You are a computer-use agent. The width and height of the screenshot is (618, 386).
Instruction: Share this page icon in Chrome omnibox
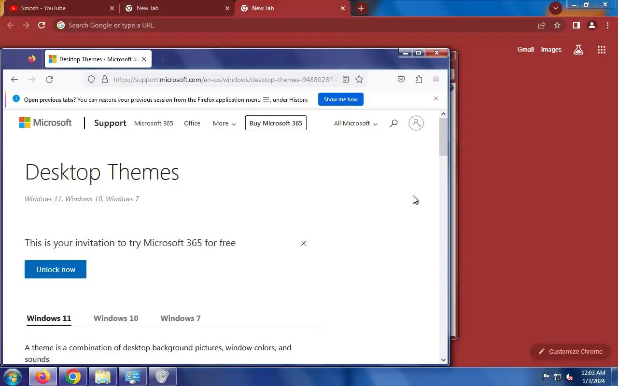click(542, 25)
